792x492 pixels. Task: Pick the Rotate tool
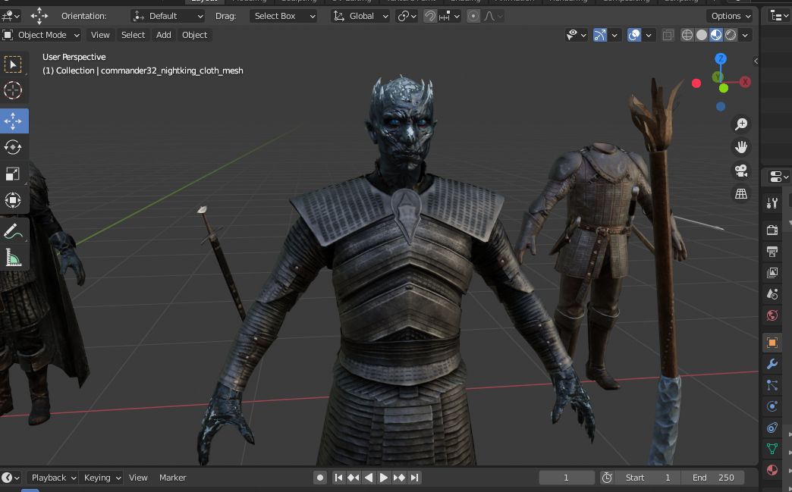coord(13,147)
